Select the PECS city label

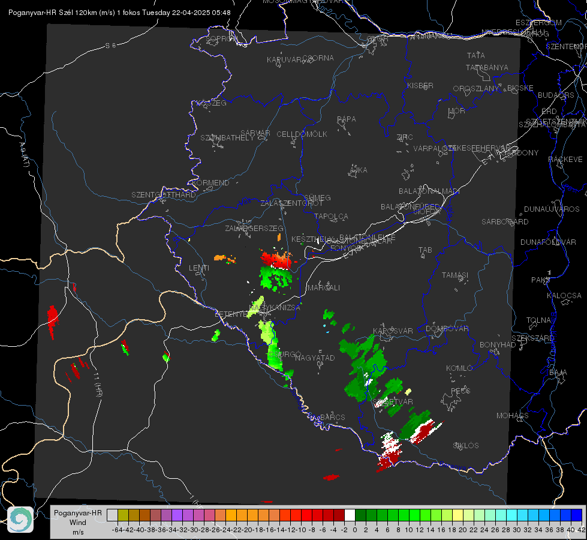[x=460, y=391]
